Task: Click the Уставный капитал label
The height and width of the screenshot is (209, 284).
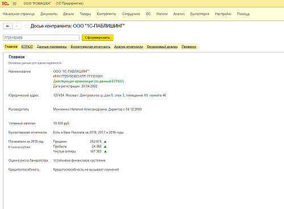Action: click(22, 123)
